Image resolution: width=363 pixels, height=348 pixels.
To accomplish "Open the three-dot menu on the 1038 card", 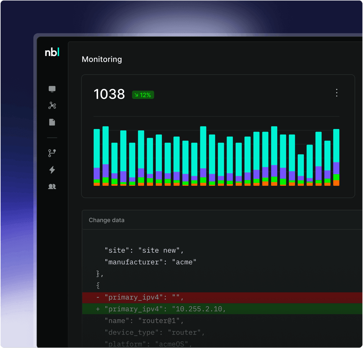I will coord(337,93).
